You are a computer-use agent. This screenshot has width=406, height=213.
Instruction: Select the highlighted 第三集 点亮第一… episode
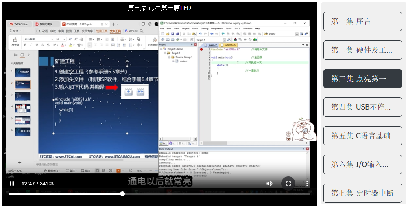[x=362, y=79]
